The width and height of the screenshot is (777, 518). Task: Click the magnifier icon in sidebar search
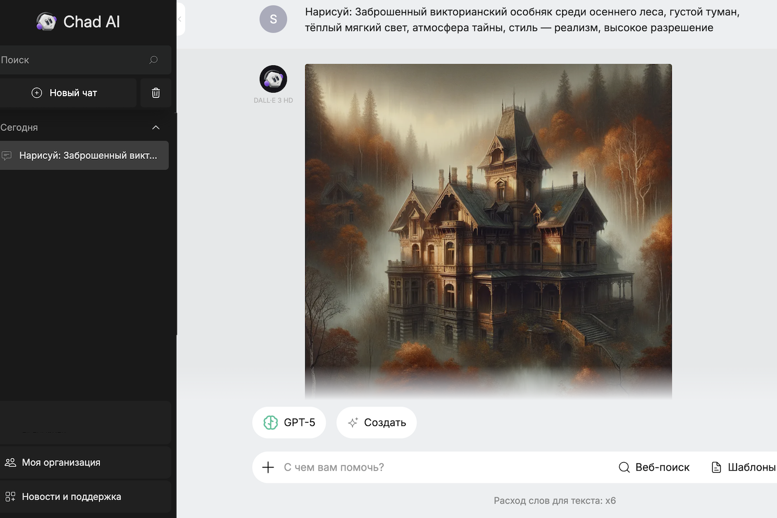click(153, 60)
